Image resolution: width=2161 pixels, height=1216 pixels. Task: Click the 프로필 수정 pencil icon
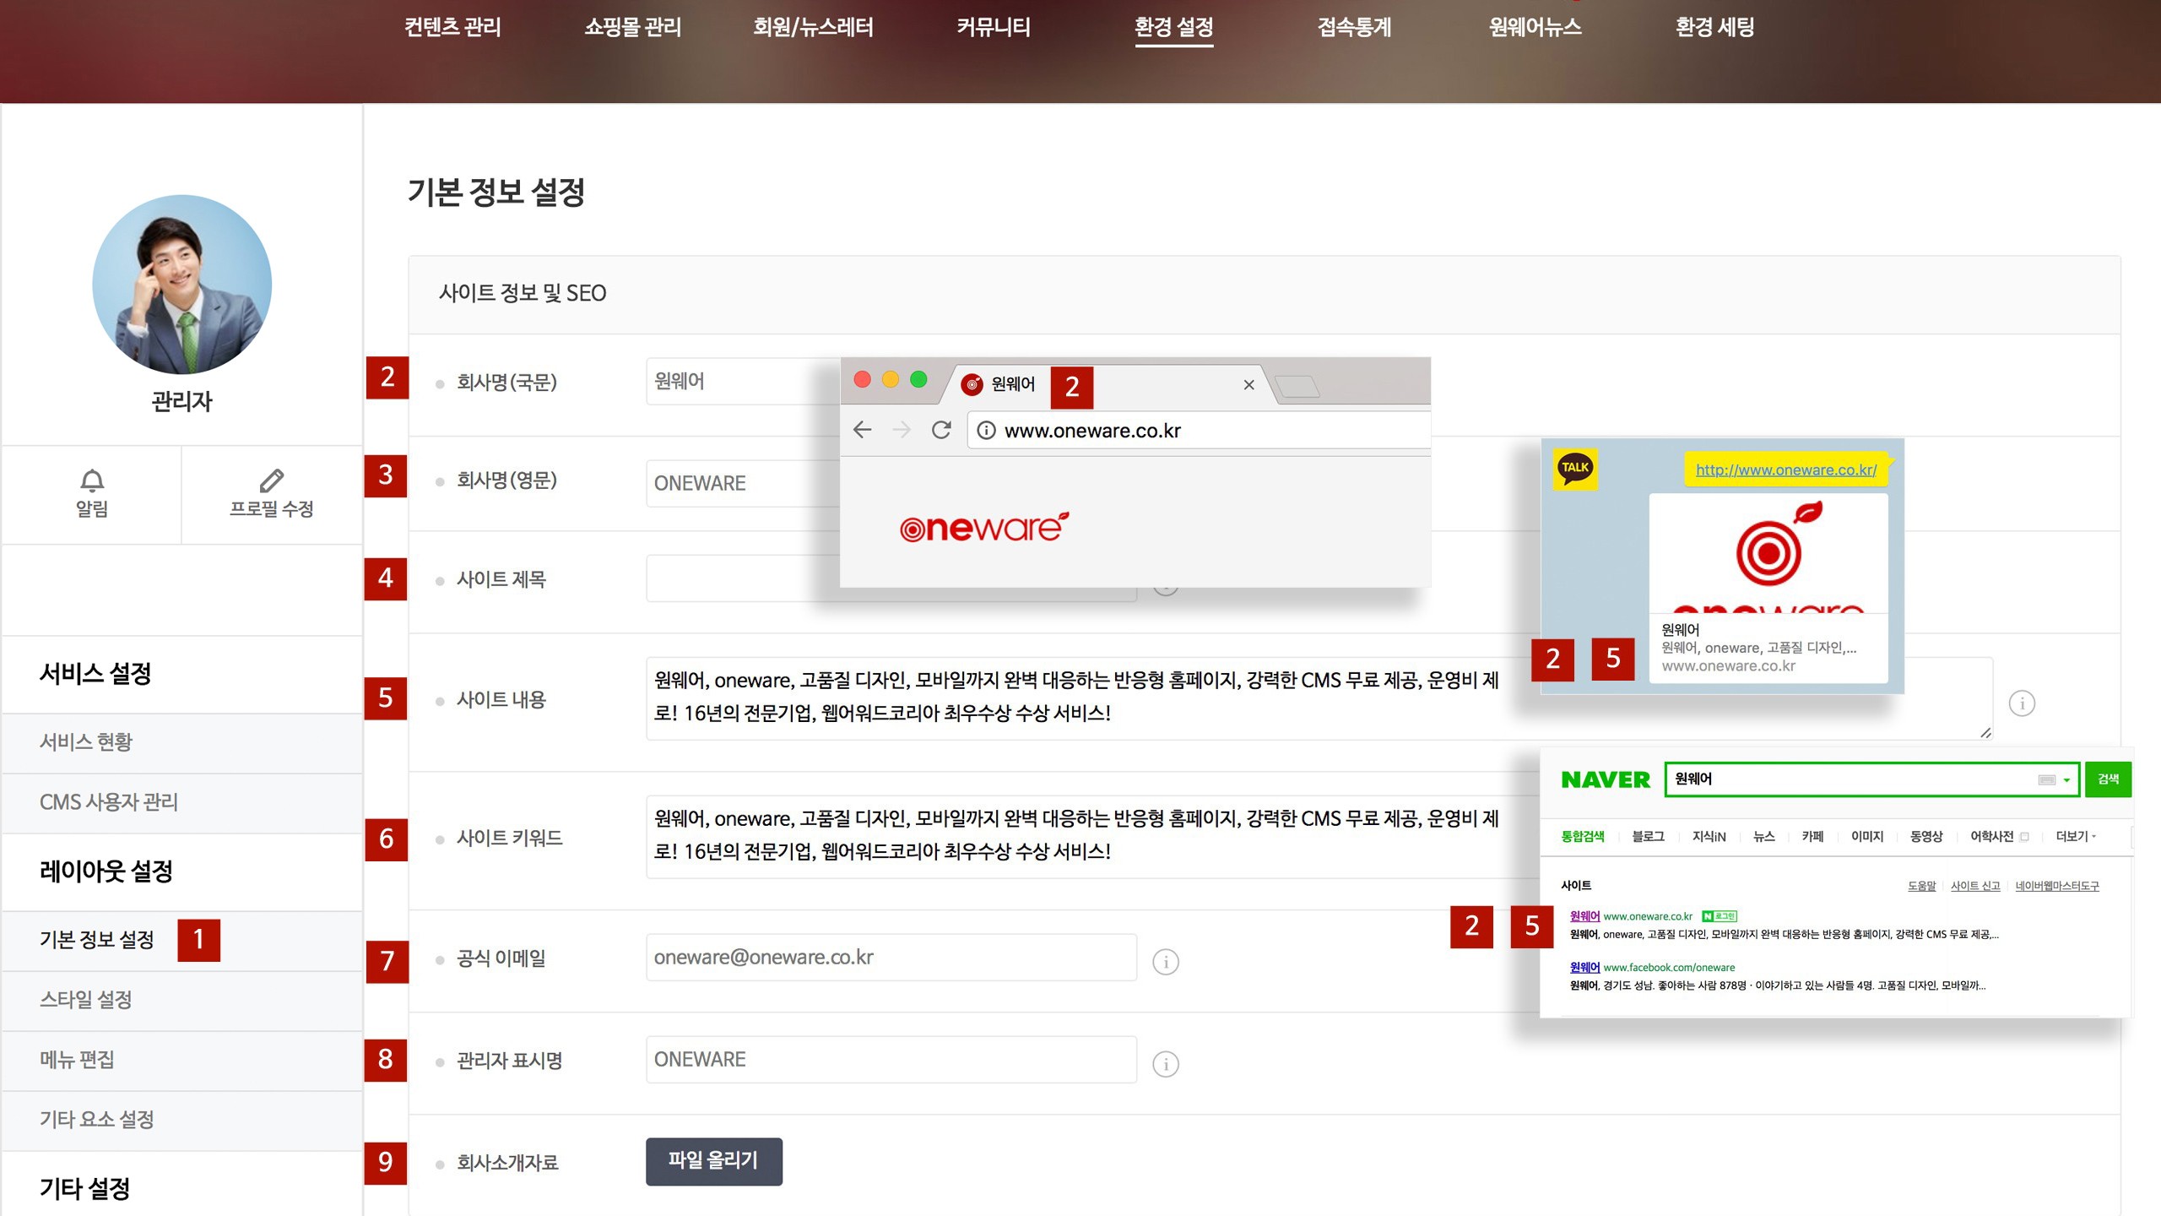point(271,480)
